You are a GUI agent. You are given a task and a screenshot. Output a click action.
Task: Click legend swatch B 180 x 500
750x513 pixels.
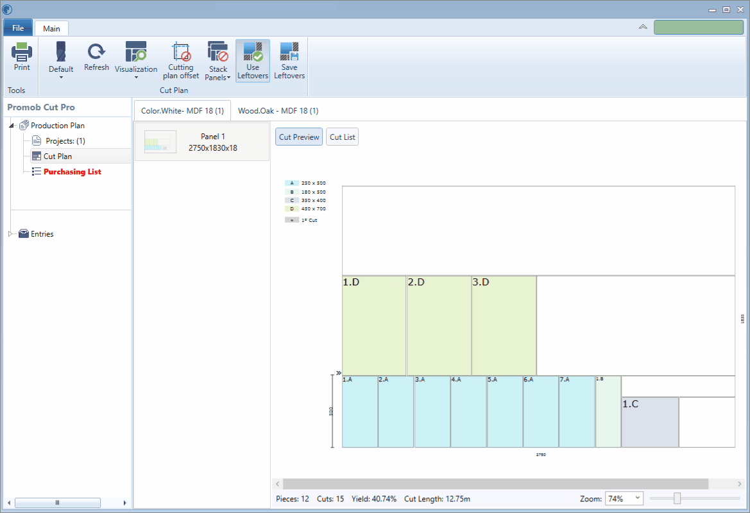point(292,192)
